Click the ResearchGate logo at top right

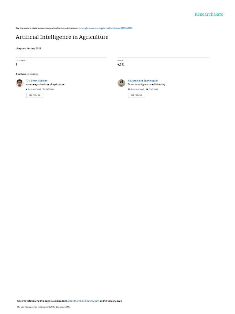(209, 14)
